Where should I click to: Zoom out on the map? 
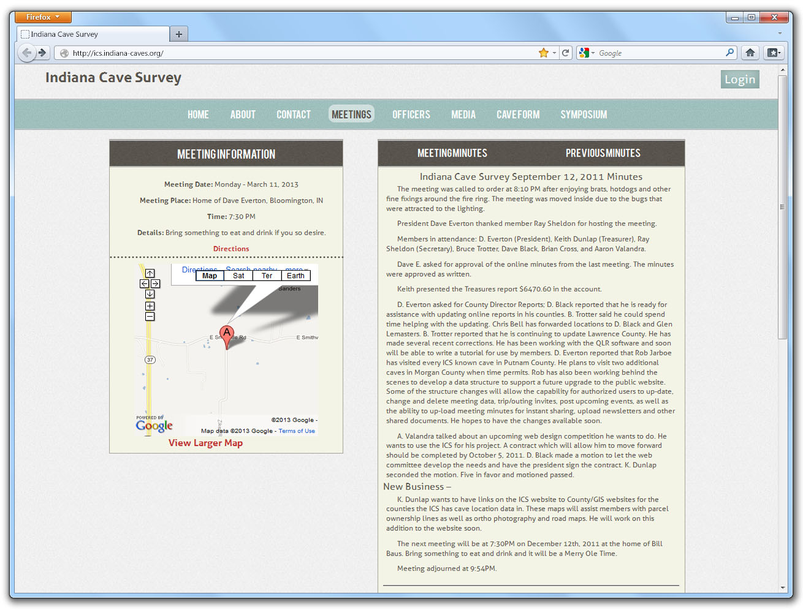tap(150, 317)
